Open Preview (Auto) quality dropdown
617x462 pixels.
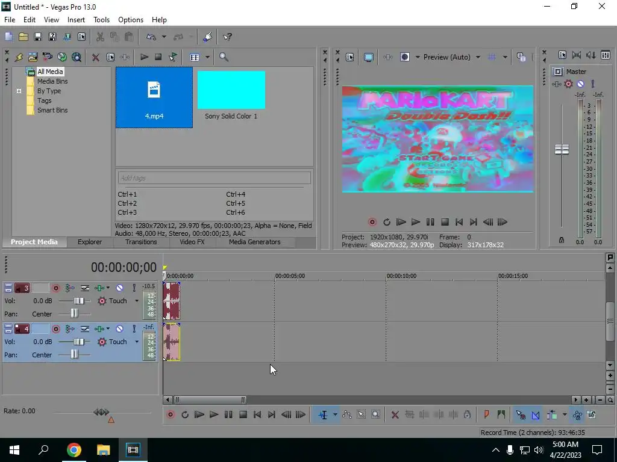pos(478,57)
